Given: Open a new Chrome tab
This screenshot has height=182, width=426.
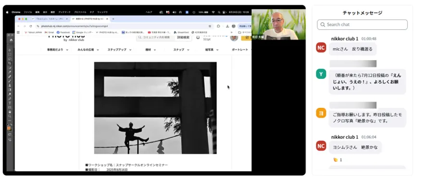Looking at the screenshot, I should coord(113,19).
